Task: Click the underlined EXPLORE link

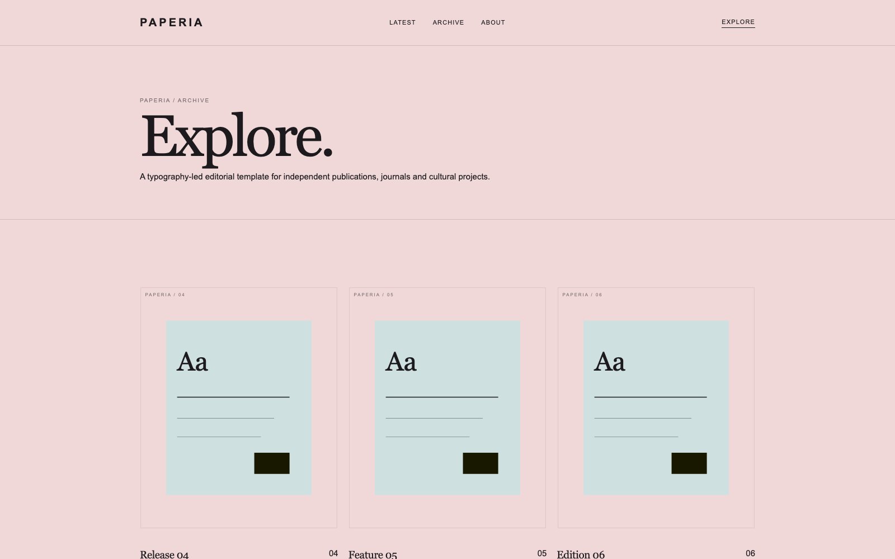Action: (x=738, y=22)
